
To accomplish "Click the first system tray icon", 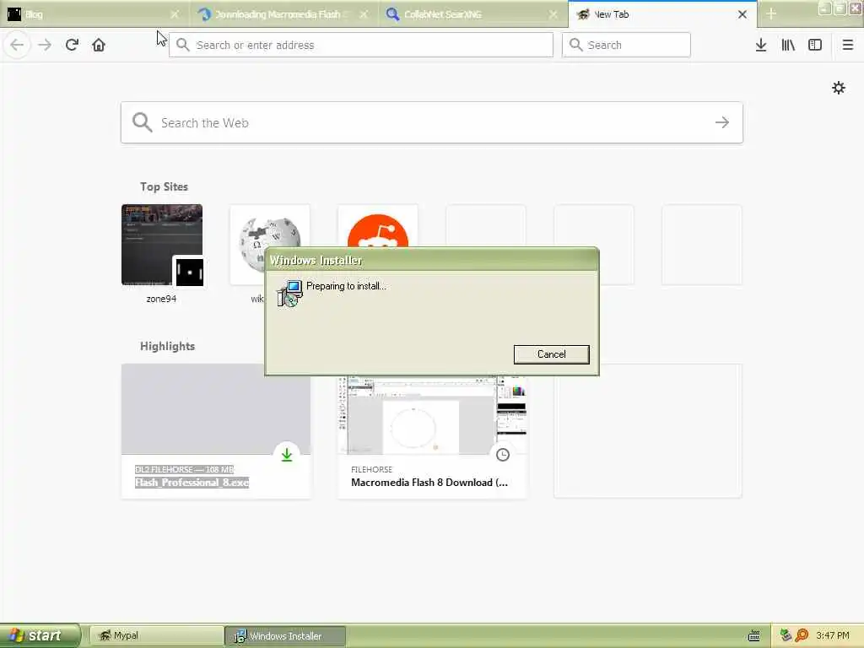I will 786,635.
